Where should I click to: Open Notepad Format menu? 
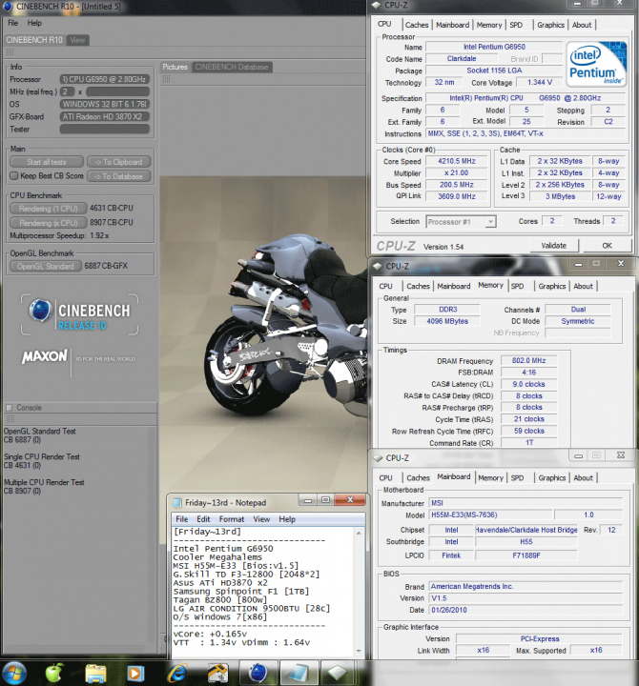pos(231,519)
